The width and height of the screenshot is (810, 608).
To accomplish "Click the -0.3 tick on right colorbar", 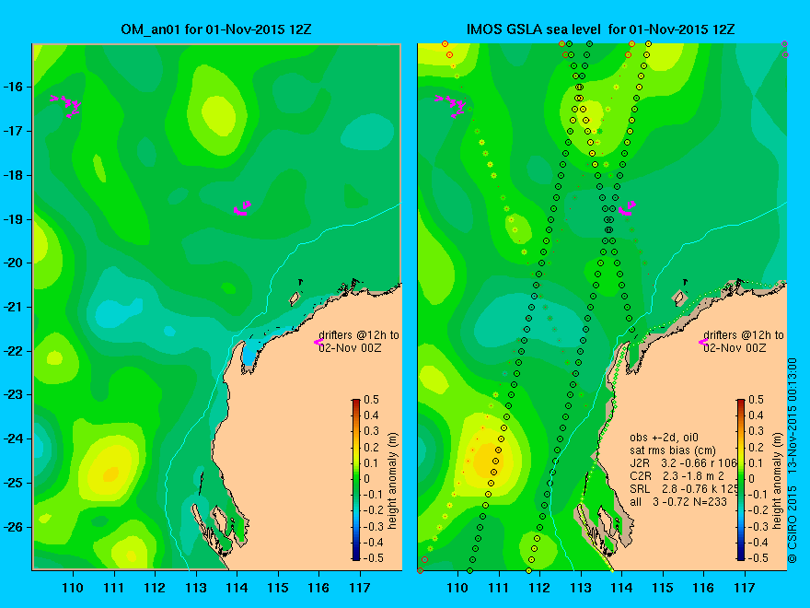I will click(x=758, y=526).
